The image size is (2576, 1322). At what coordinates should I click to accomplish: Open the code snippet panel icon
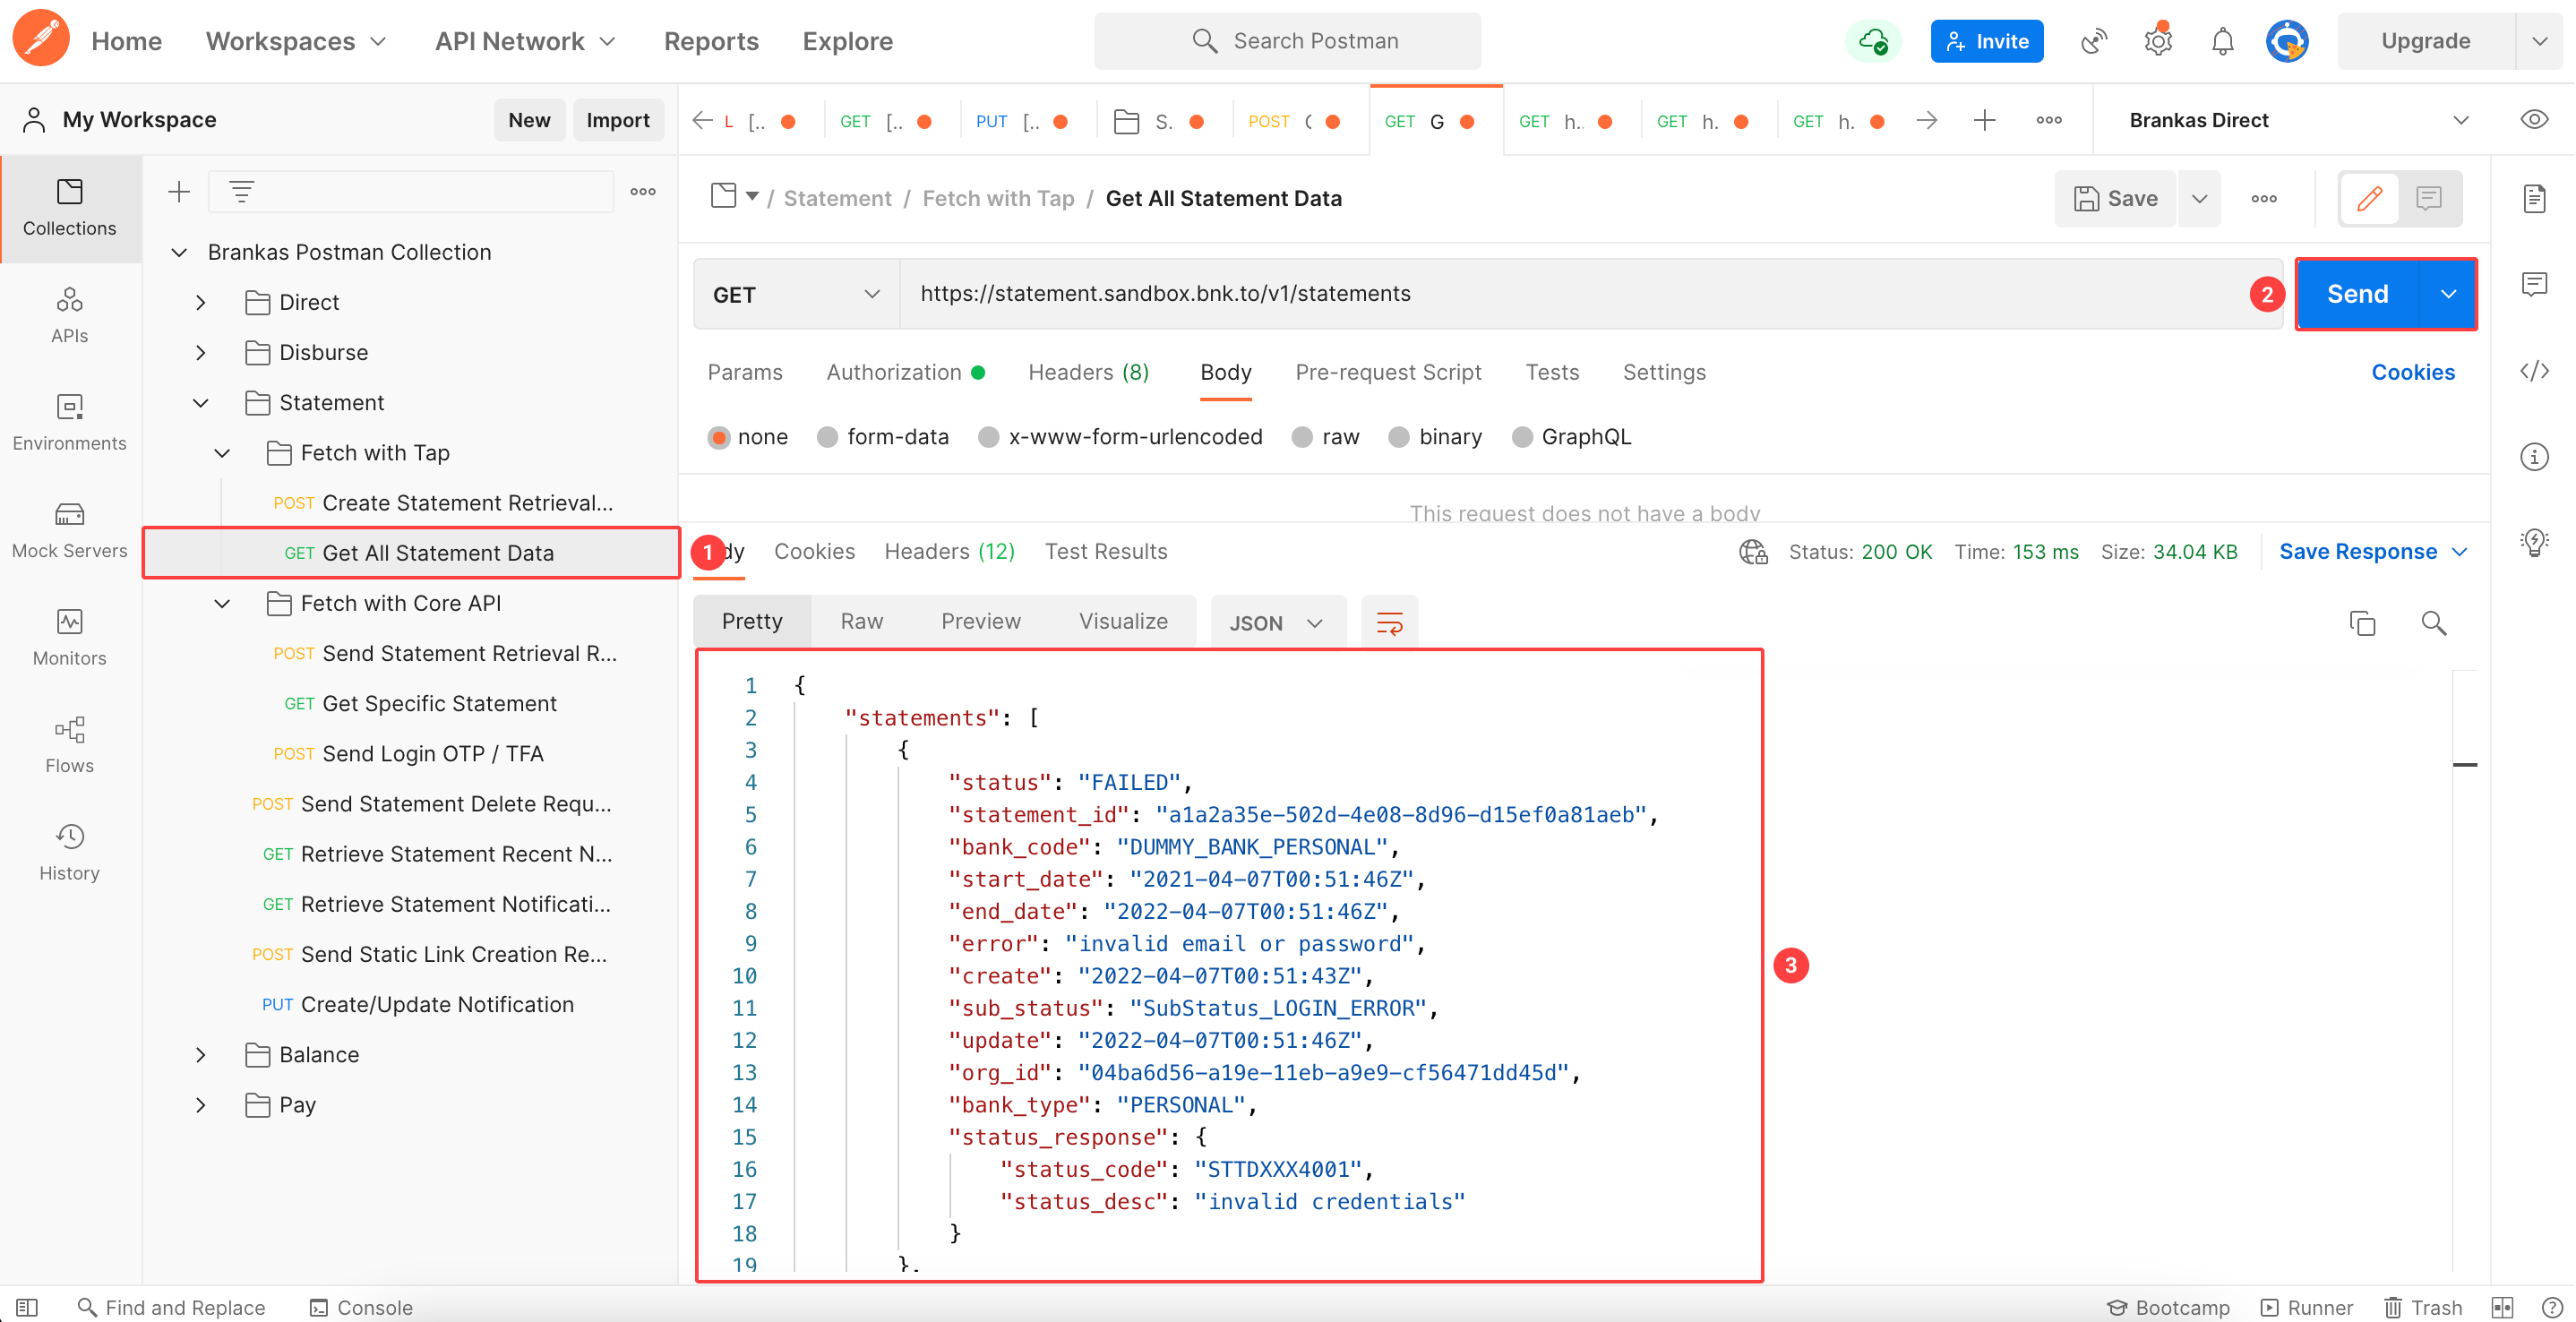click(2534, 372)
